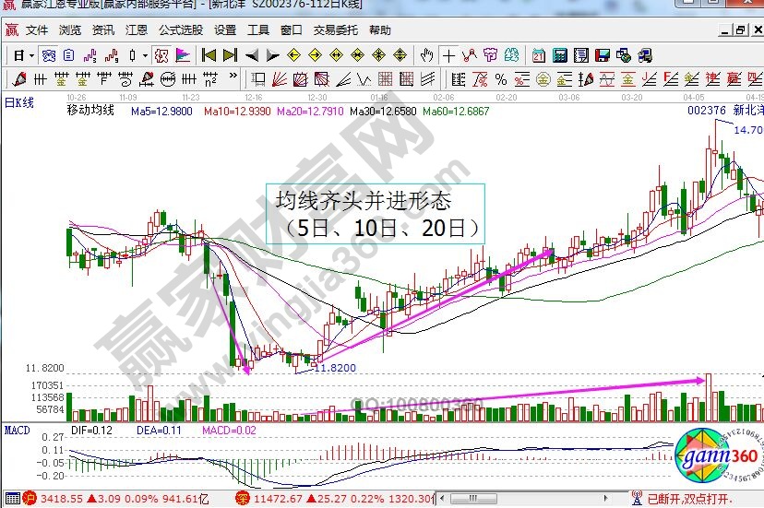
Task: Select the percent sign drawing tool
Action: point(501,79)
